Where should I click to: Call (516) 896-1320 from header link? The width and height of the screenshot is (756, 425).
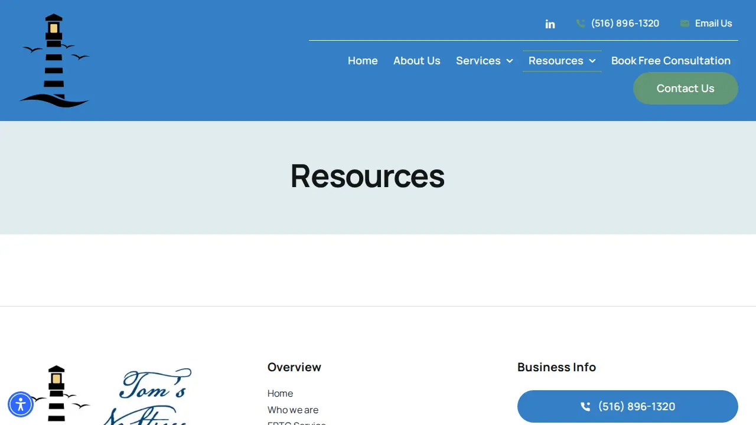coord(625,24)
